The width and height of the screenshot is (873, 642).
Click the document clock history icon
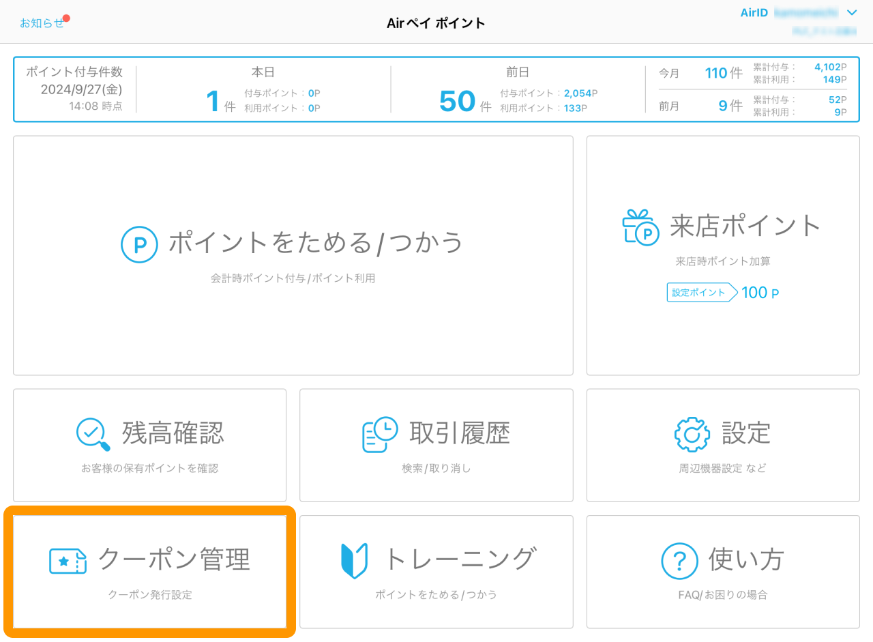point(380,435)
